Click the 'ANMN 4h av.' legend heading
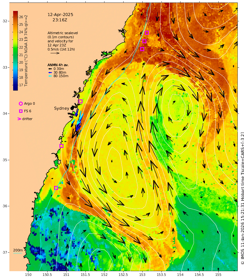 (58, 65)
